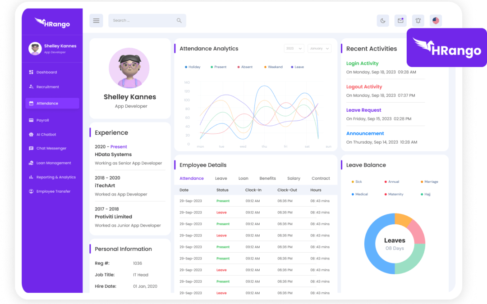Open the Announcement activity link
The height and width of the screenshot is (304, 487).
(365, 133)
